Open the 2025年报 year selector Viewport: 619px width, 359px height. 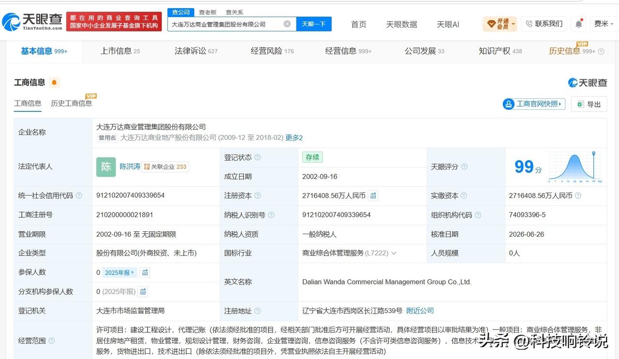120,272
